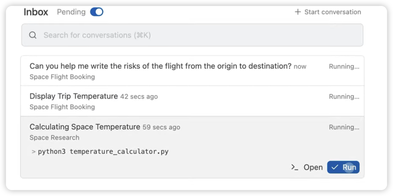Viewport: 393px width, 196px height.
Task: Click the "Space Research" label
Action: click(x=54, y=138)
